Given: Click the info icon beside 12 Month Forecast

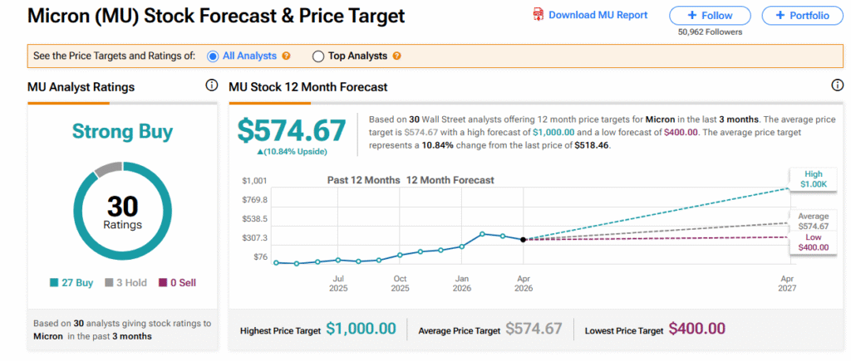Looking at the screenshot, I should point(837,85).
